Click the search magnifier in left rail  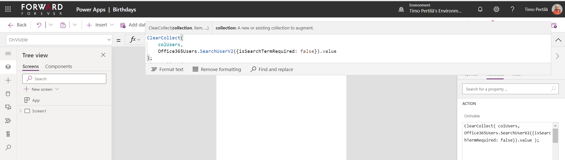click(8, 148)
